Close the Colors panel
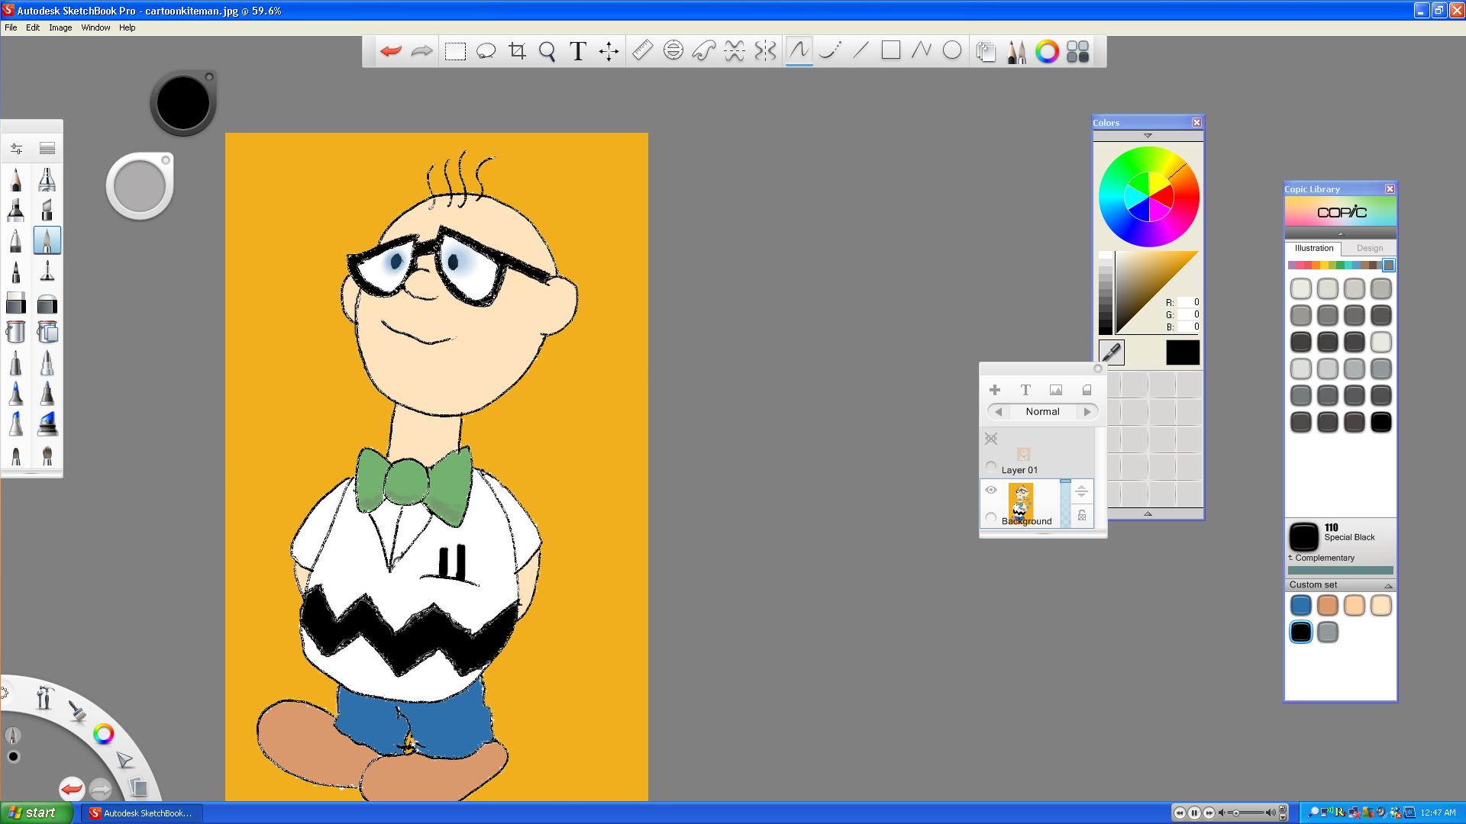1466x824 pixels. (x=1196, y=122)
